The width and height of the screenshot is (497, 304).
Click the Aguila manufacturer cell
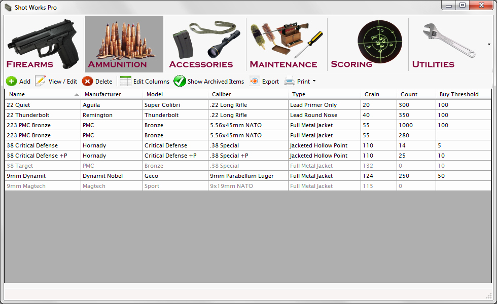(112, 105)
